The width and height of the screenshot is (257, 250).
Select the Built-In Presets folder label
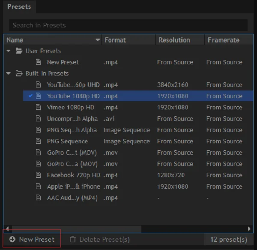tap(47, 73)
